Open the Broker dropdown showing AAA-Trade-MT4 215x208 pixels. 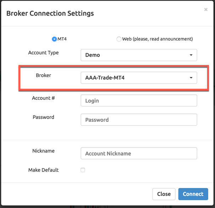point(139,78)
